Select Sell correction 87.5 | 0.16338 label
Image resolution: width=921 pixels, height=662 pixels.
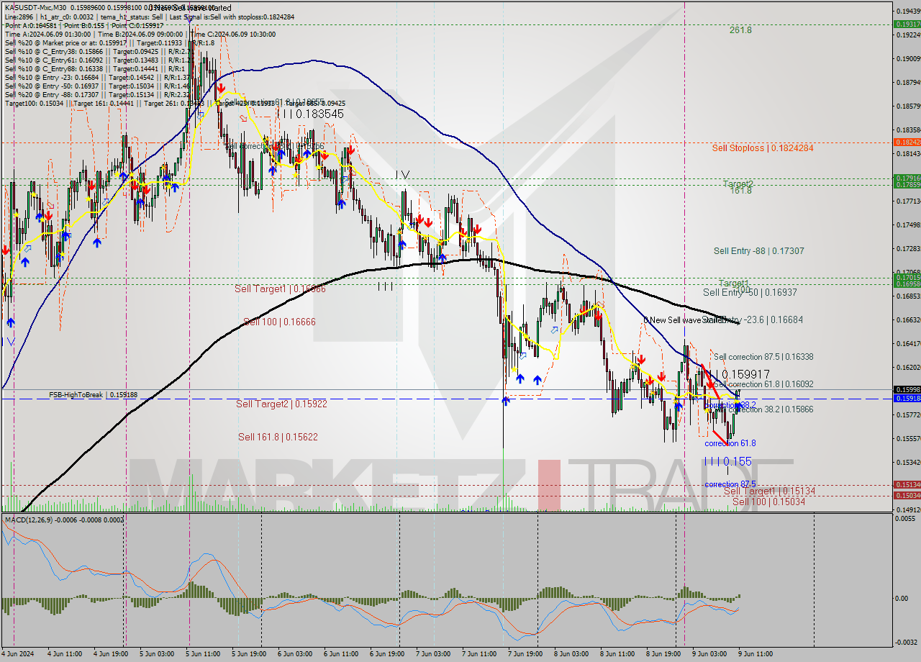[x=763, y=357]
